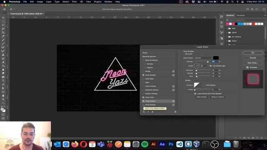Open Visual Studio Code from the dock
This screenshot has width=267, height=150.
tap(179, 145)
